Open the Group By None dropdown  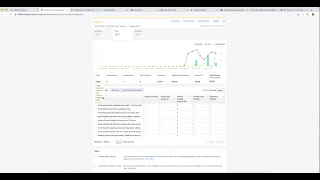tap(220, 90)
